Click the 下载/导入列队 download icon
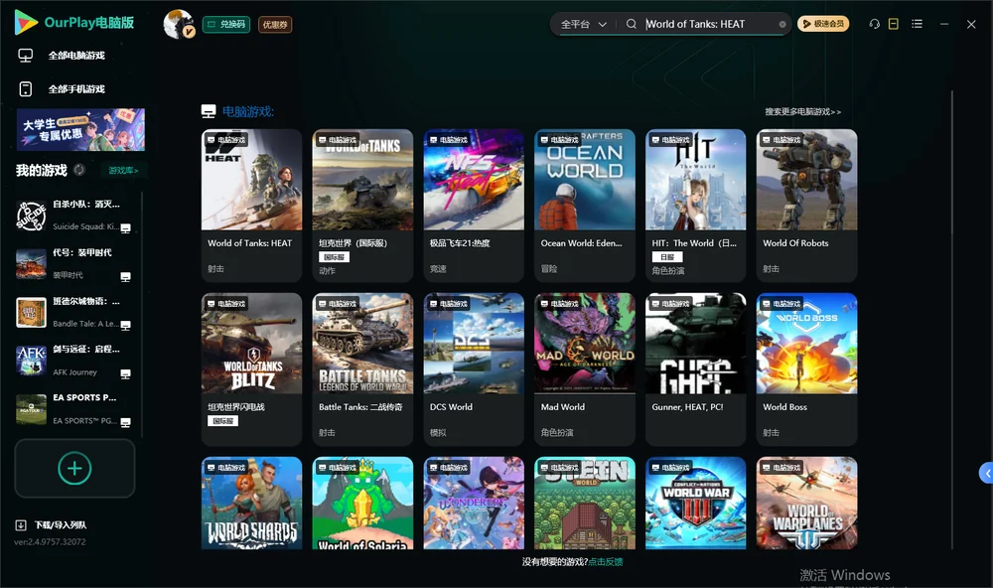The height and width of the screenshot is (588, 993). (x=21, y=525)
